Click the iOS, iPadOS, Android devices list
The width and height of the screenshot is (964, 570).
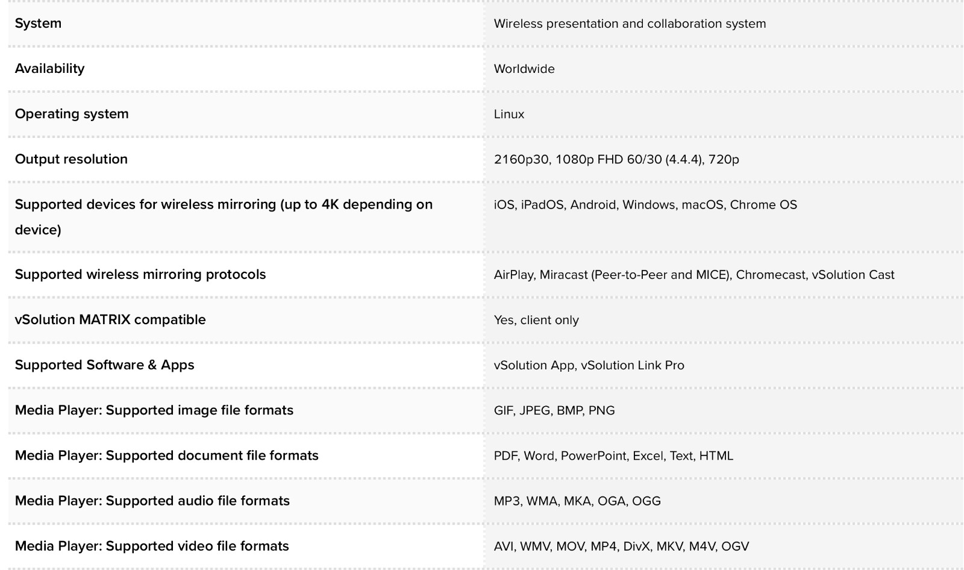pyautogui.click(x=645, y=205)
